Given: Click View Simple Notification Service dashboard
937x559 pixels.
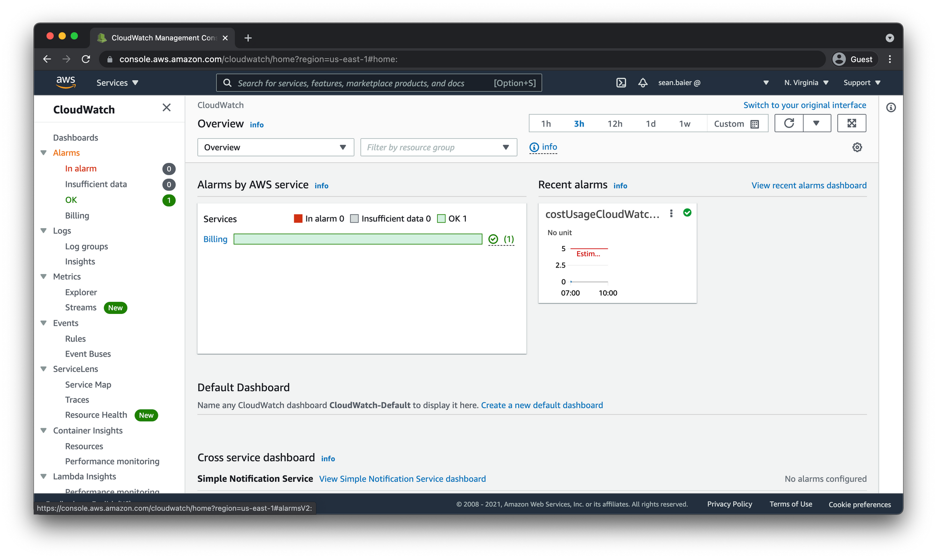Looking at the screenshot, I should (x=402, y=478).
